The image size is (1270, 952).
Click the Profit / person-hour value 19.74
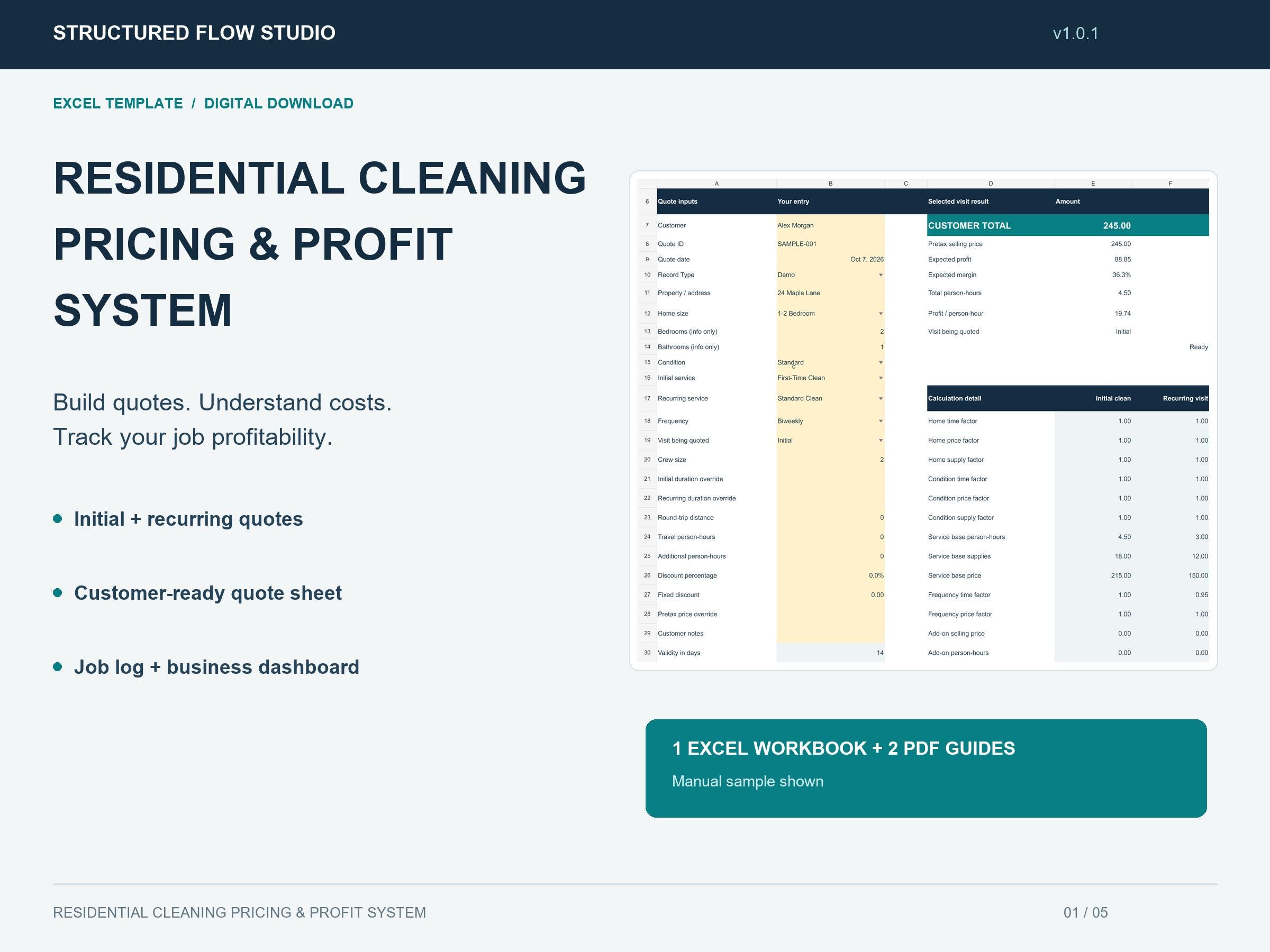(x=1122, y=314)
